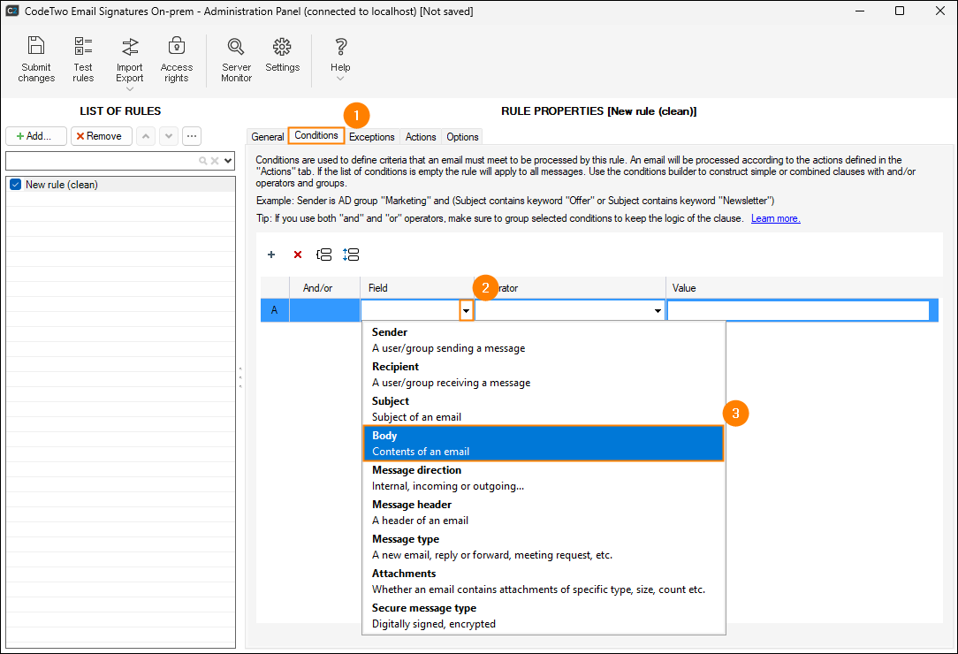The width and height of the screenshot is (958, 654).
Task: Delete condition using red X icon
Action: [x=298, y=255]
